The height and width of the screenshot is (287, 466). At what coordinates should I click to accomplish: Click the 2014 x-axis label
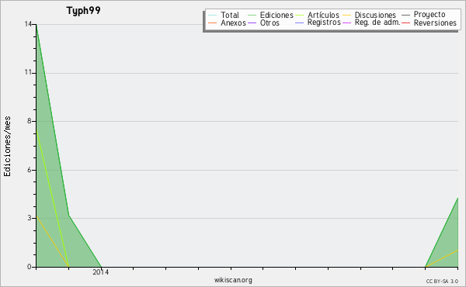(100, 272)
